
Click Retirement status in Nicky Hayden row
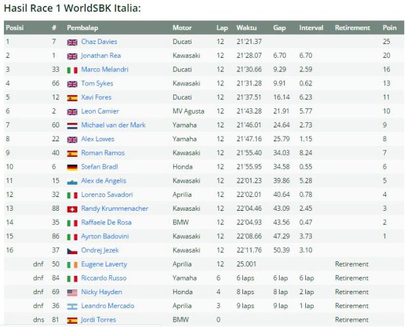[352, 292]
